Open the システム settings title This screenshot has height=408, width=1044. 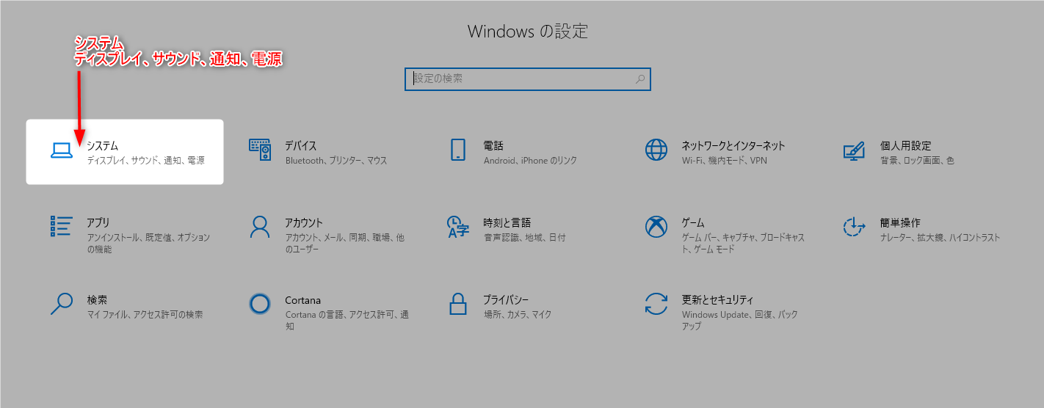tap(103, 146)
